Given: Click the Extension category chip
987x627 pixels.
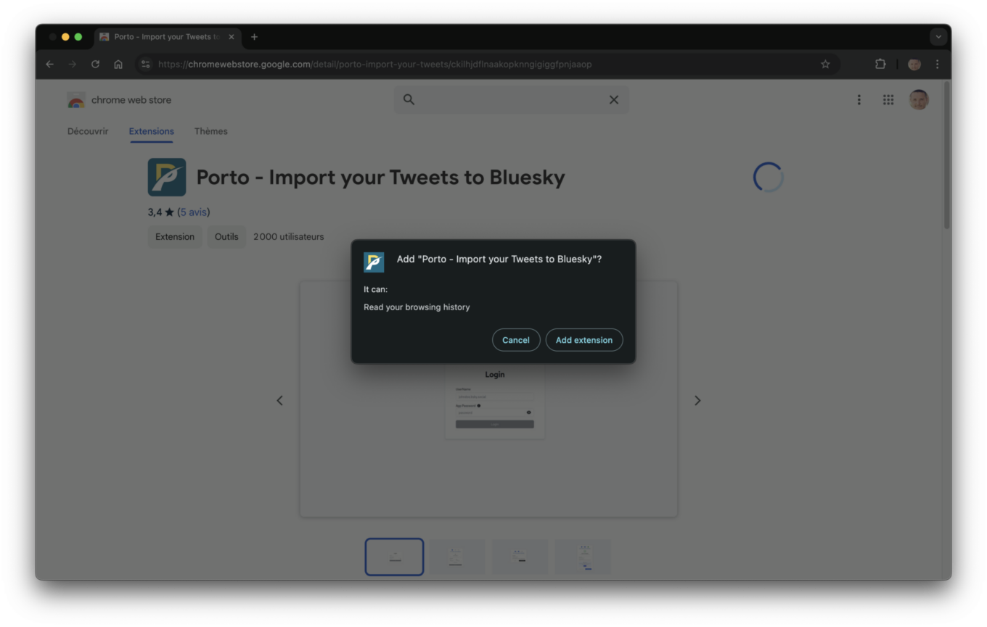Looking at the screenshot, I should coord(175,237).
